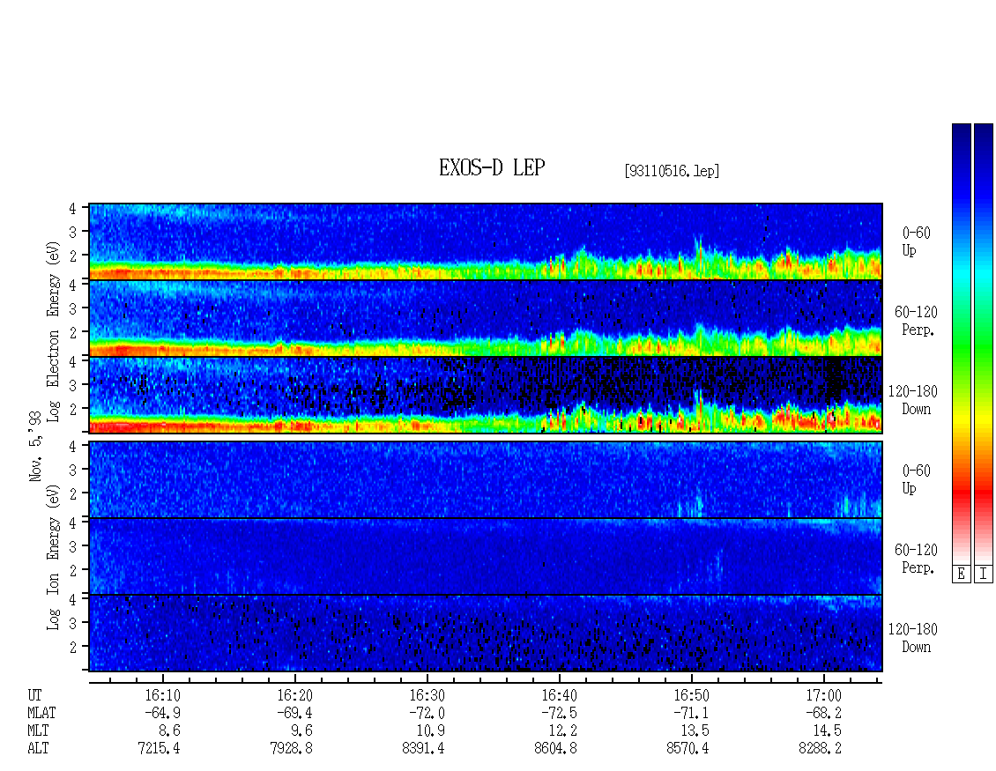Click the boxed E label under the color bar
Viewport: 996px width, 771px height.
[x=961, y=575]
